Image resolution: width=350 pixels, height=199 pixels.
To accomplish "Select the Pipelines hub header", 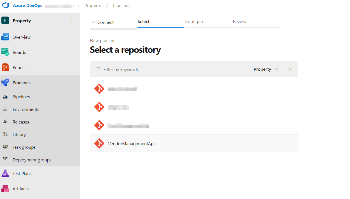I will pos(40,83).
